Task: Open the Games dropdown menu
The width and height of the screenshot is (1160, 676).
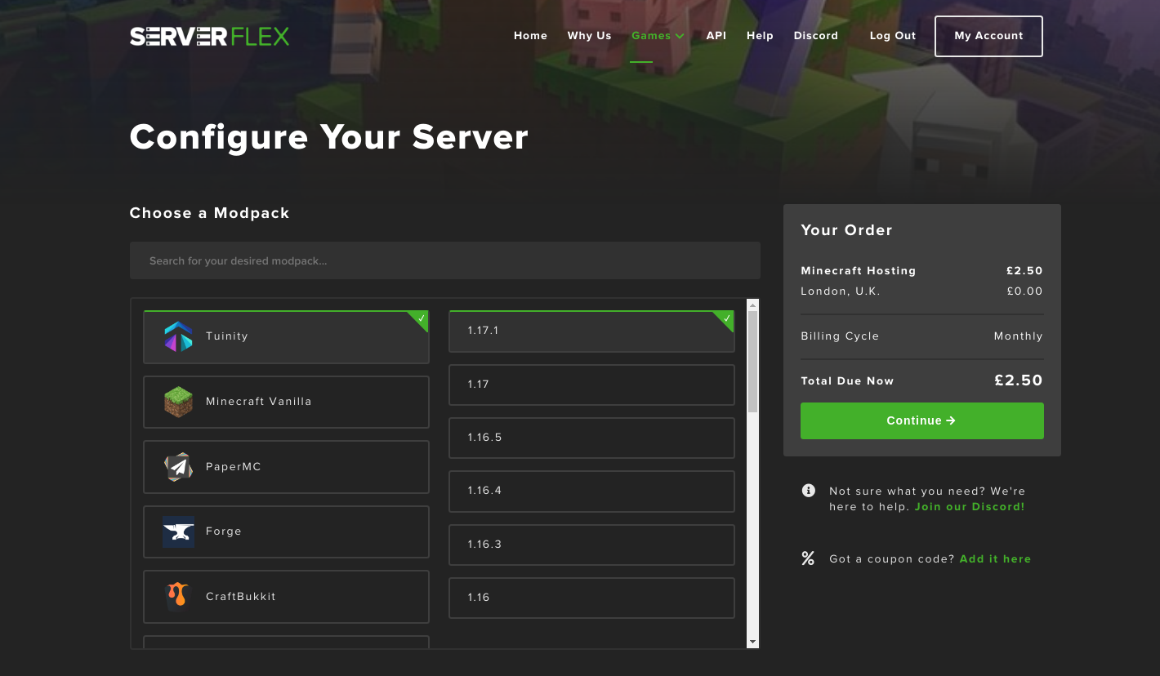Action: coord(658,36)
